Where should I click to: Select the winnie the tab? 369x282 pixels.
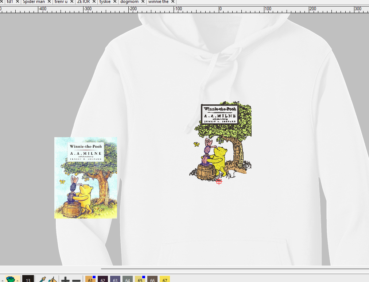(x=158, y=2)
